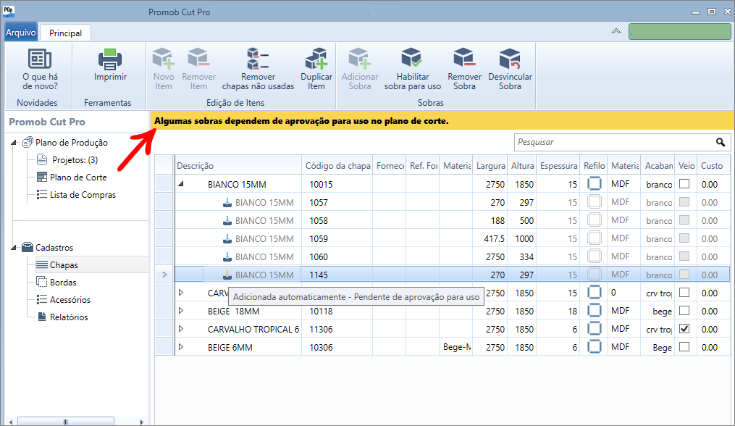
Task: Collapse the BIANCO 15MM 10015 row
Action: pyautogui.click(x=181, y=184)
